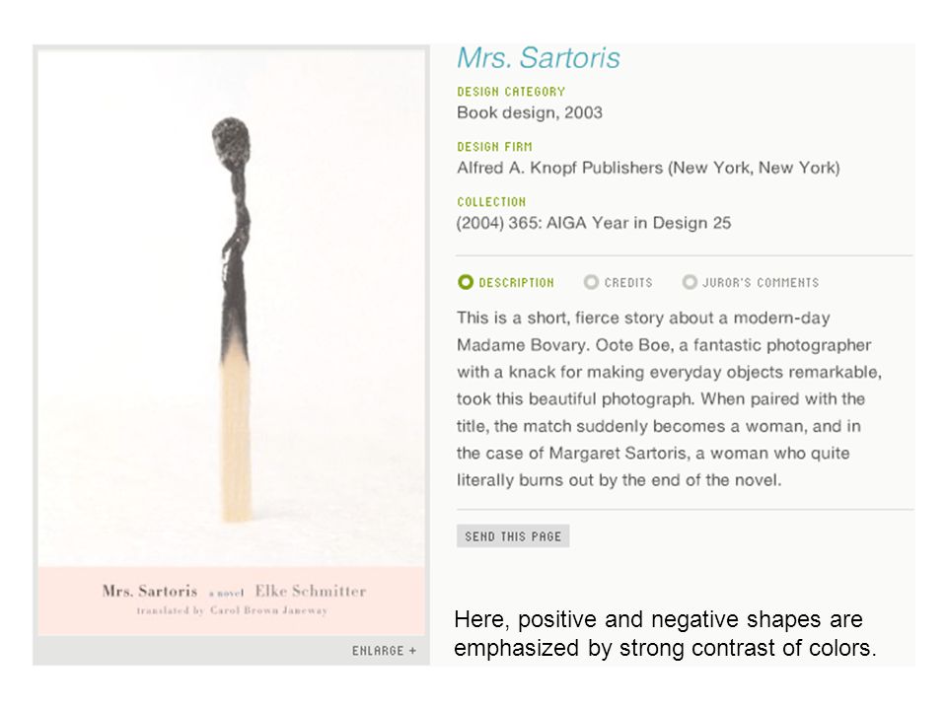Click the burnt match book cover image

(231, 342)
